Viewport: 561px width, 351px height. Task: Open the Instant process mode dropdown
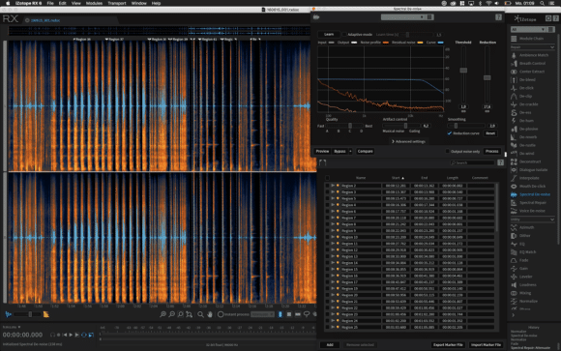tap(262, 314)
